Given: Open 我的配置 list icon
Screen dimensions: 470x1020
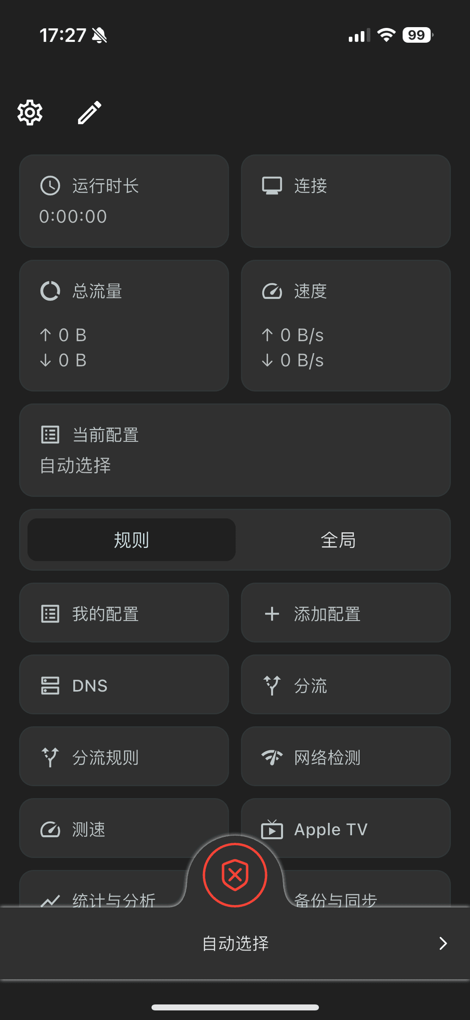Looking at the screenshot, I should [x=50, y=614].
